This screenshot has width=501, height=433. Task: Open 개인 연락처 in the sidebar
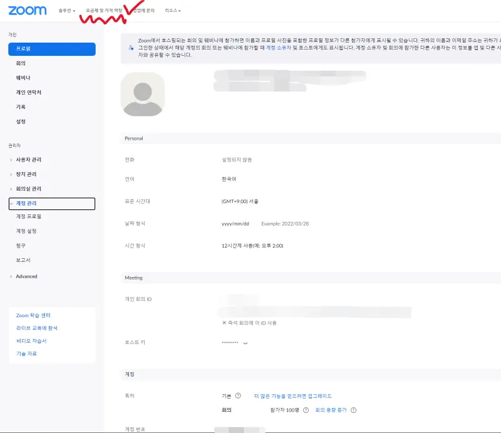28,92
